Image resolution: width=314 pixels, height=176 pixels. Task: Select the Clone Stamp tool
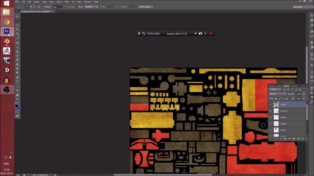click(18, 51)
